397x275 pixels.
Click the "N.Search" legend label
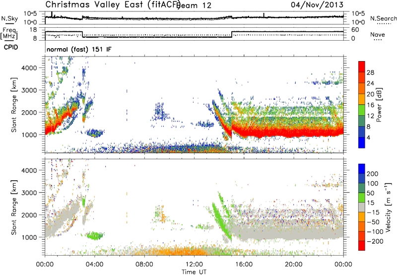tap(383, 18)
